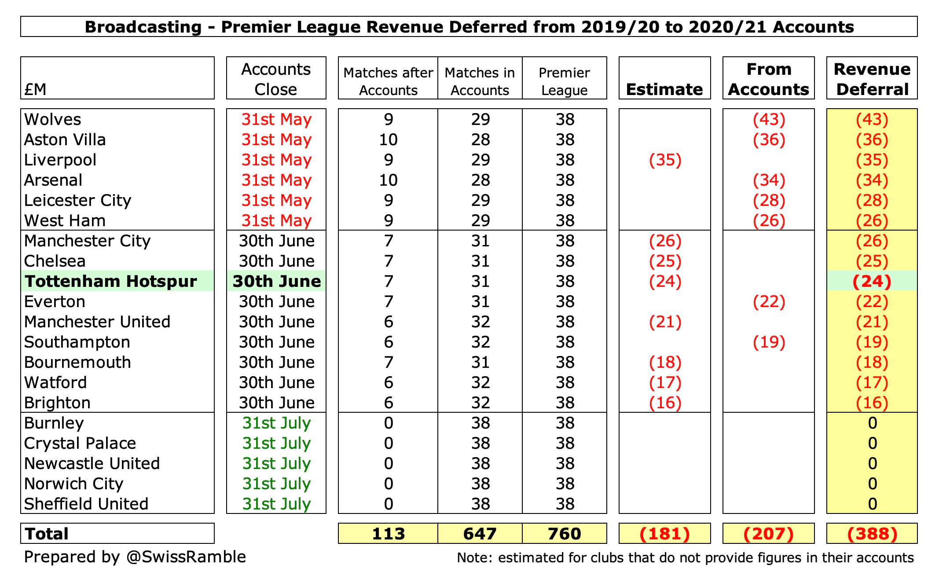Select the Accounts Close column header
The width and height of the screenshot is (939, 572).
(275, 79)
